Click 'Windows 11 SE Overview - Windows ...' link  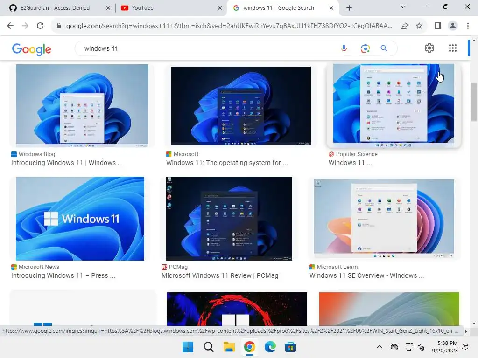[x=366, y=275]
